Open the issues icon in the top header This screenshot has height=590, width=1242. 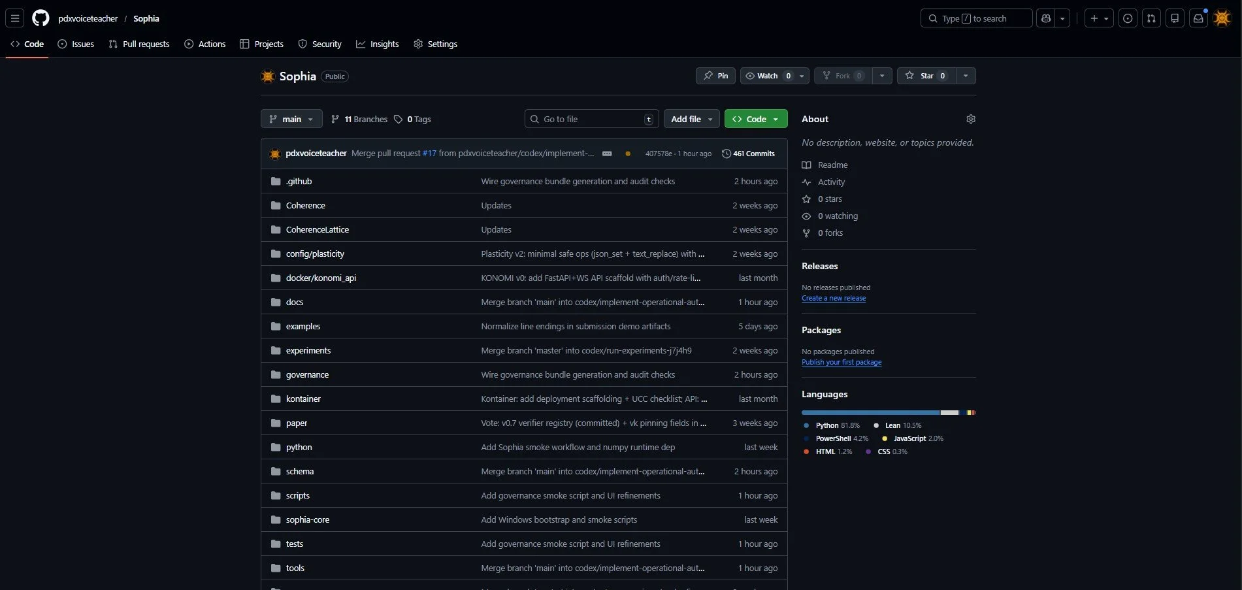(1128, 18)
